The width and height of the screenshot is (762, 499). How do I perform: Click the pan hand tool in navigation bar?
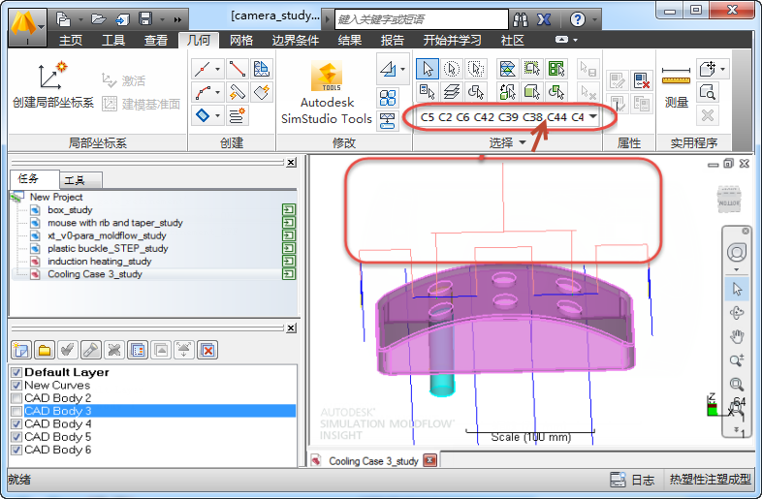[x=737, y=336]
